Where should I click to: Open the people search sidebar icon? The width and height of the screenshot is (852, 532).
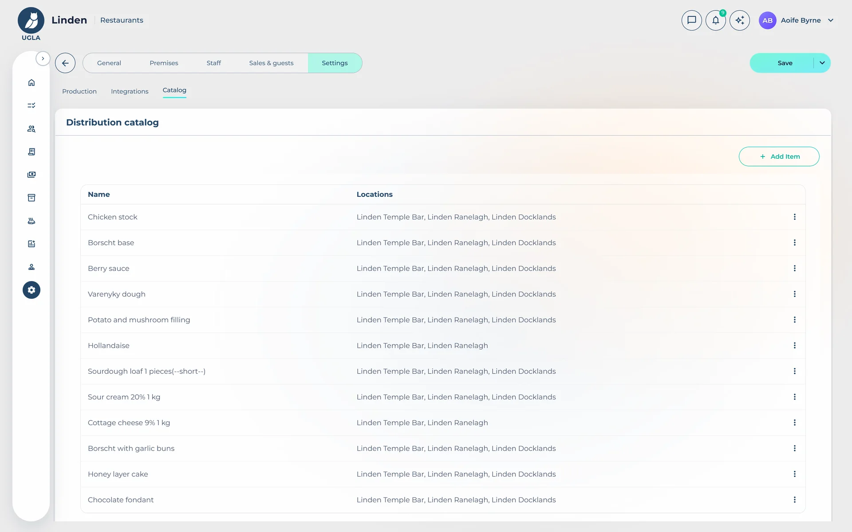32,129
